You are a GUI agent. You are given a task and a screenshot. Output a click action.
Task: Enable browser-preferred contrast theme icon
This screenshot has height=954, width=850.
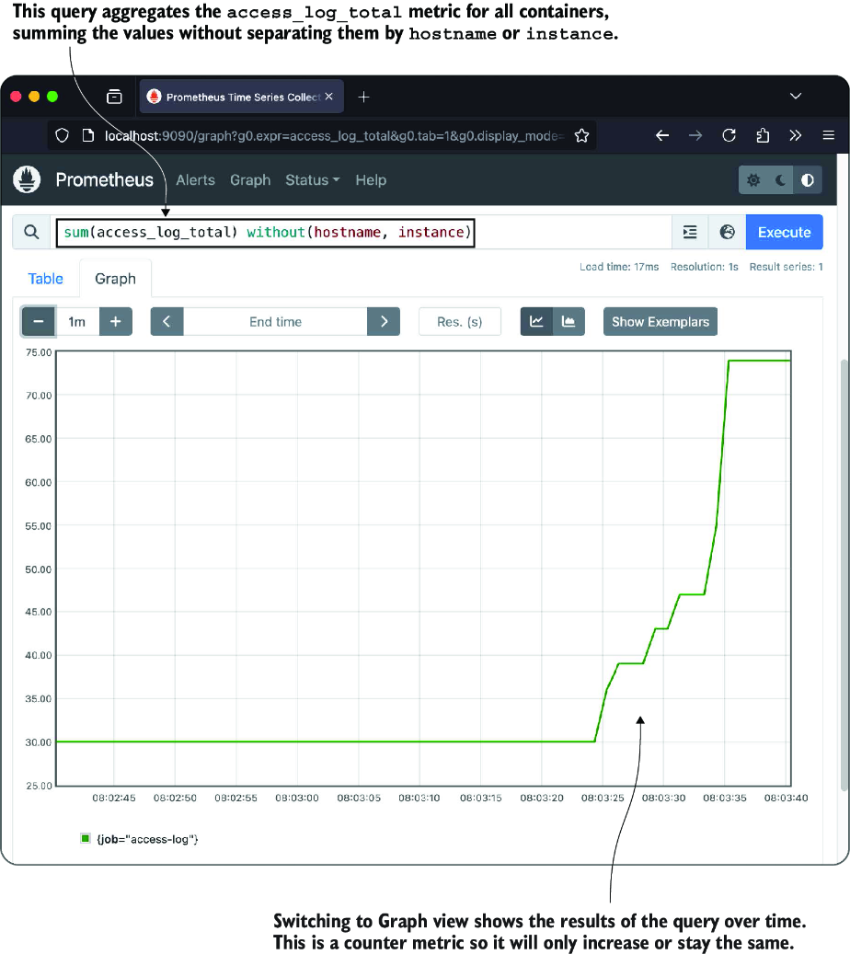tap(808, 180)
